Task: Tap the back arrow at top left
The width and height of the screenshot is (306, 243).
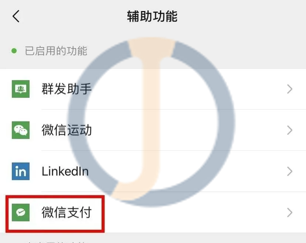Action: click(x=15, y=16)
